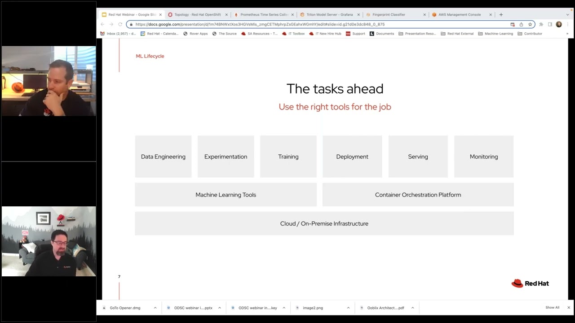Open the IT Toolbox bookmark
575x323 pixels.
[293, 34]
